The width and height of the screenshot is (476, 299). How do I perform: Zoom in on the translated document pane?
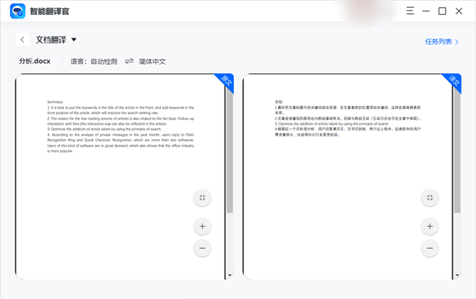point(429,225)
